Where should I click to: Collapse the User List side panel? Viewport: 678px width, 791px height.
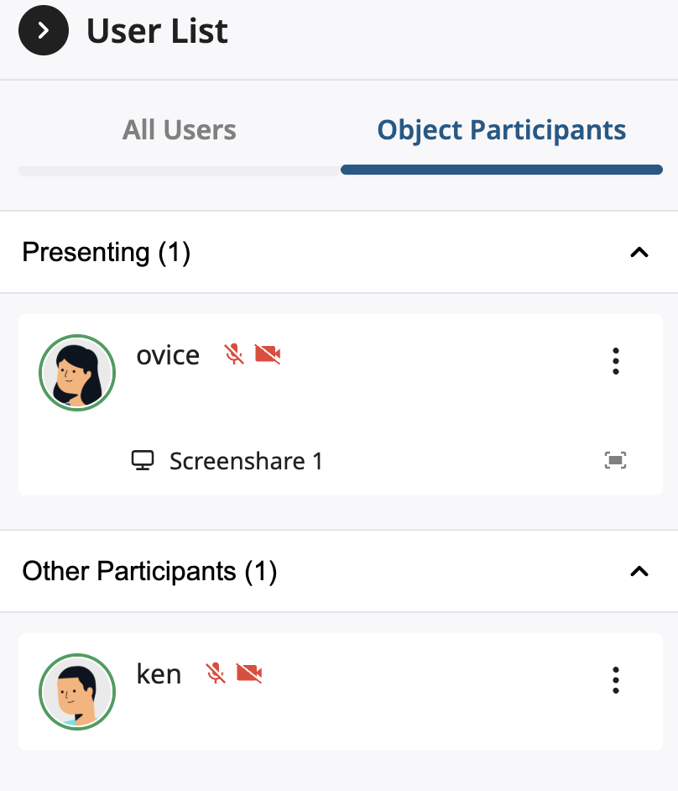[43, 32]
